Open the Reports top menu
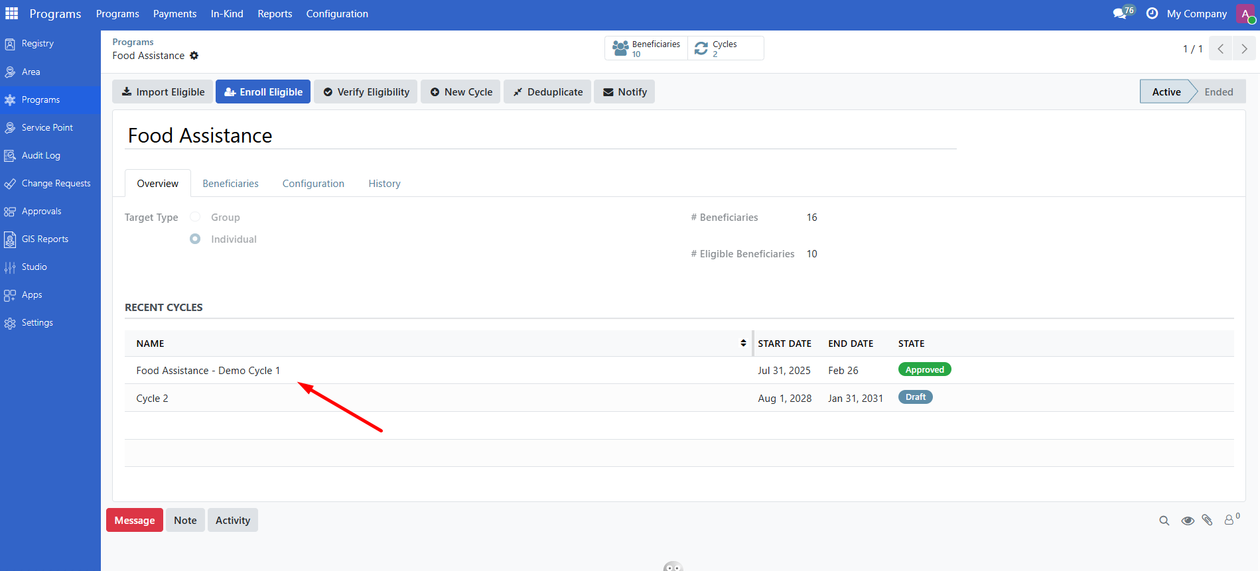This screenshot has width=1260, height=571. point(275,14)
